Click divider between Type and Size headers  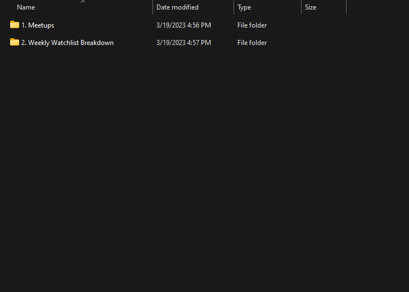click(x=301, y=7)
